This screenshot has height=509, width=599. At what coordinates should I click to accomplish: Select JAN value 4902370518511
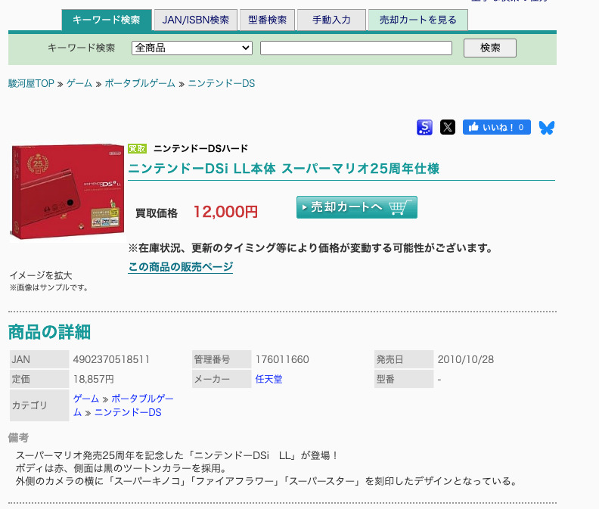tap(111, 359)
